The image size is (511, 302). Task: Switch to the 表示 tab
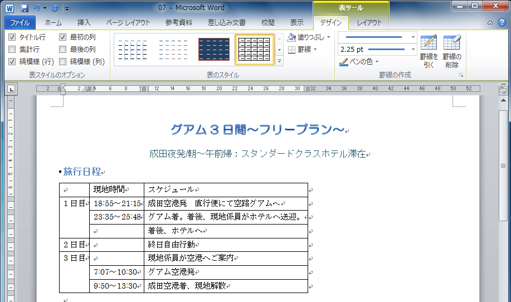297,23
